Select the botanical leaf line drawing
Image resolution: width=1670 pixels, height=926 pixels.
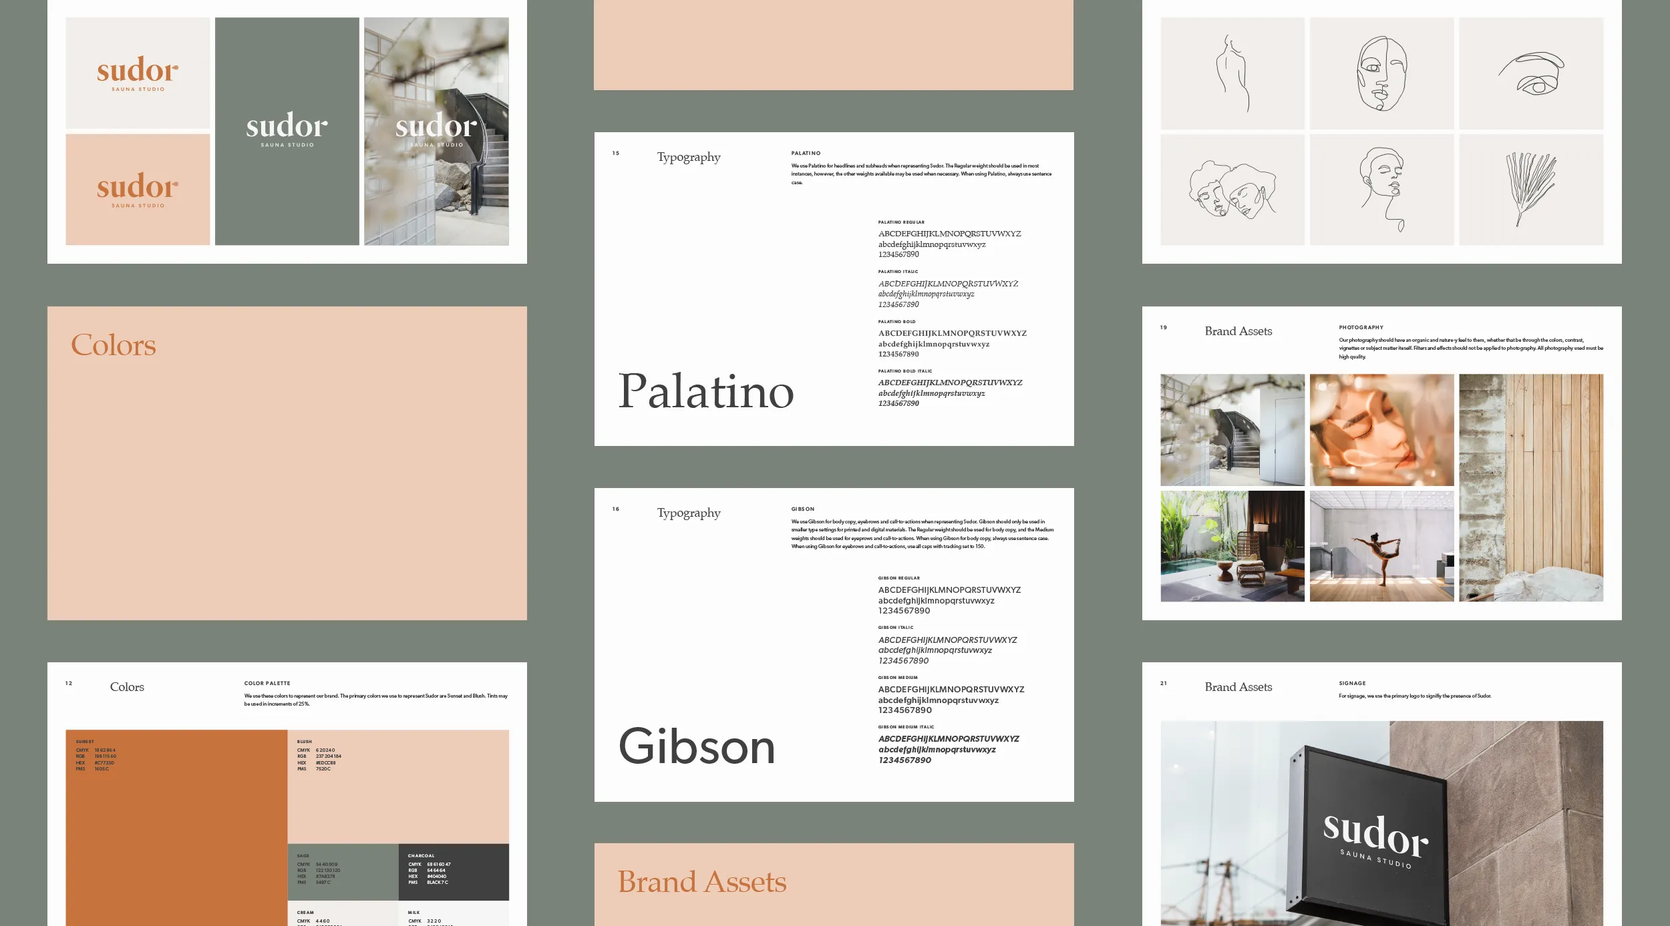pyautogui.click(x=1530, y=190)
